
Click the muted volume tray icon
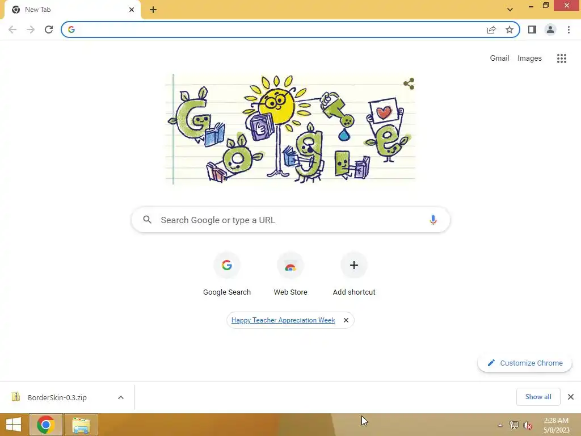[x=527, y=425]
